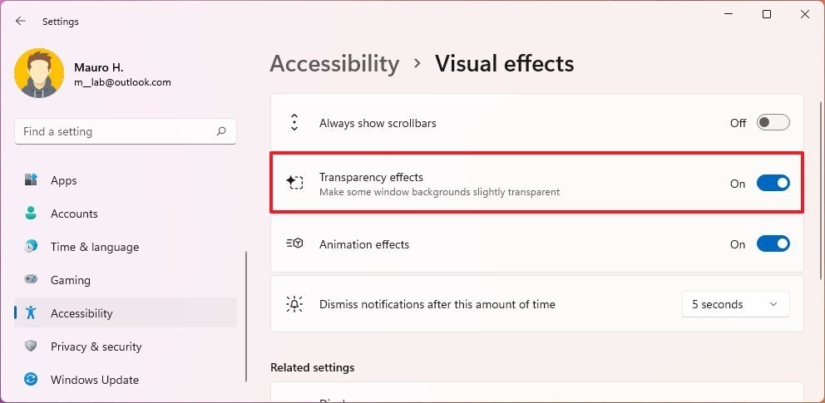The image size is (825, 403).
Task: Turn on Always show scrollbars toggle
Action: click(773, 122)
